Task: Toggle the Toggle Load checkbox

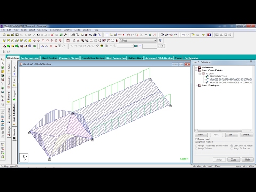Action: tap(196, 139)
